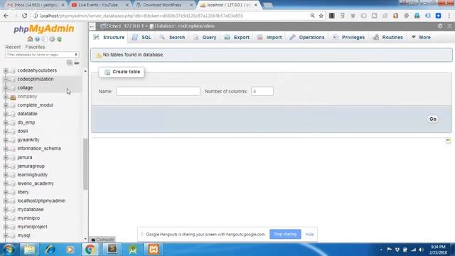Click Hide on Hangouts sharing bar
The image size is (455, 256).
(310, 234)
